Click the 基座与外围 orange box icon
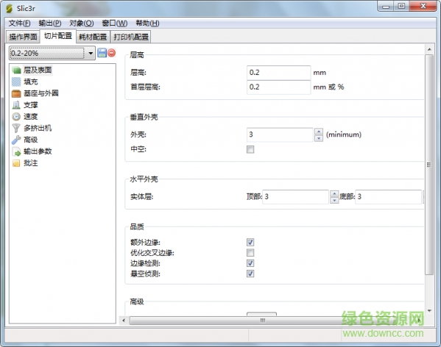Screen dimensions: 441x347 click(16, 93)
